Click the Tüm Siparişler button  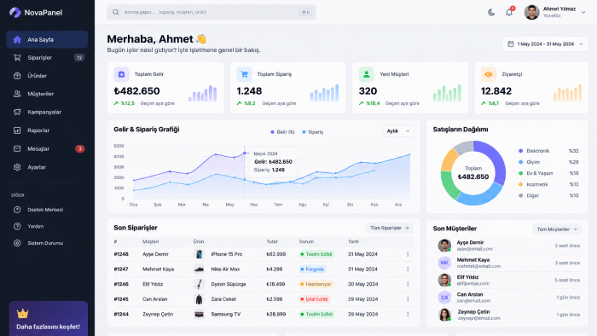point(389,228)
